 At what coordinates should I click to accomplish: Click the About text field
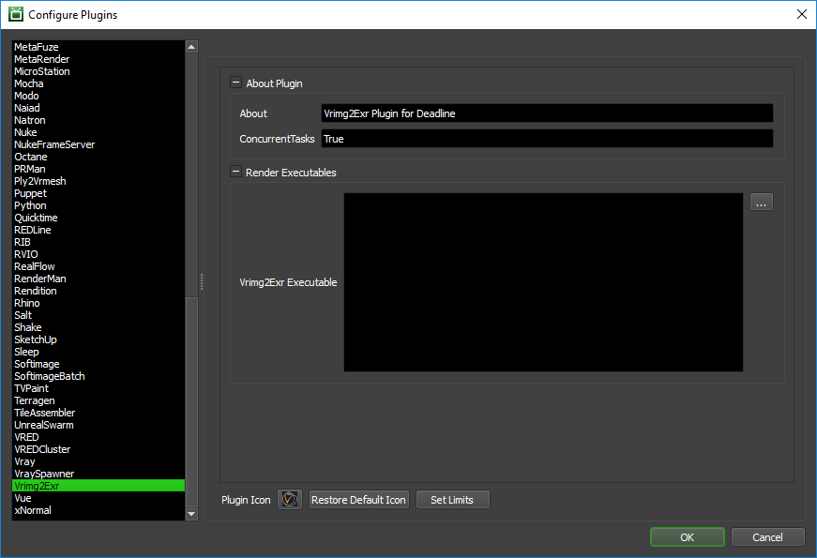[546, 113]
